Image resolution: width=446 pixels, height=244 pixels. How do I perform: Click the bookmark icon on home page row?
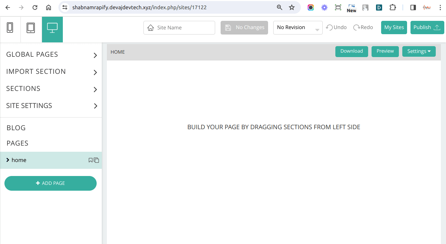(x=90, y=160)
